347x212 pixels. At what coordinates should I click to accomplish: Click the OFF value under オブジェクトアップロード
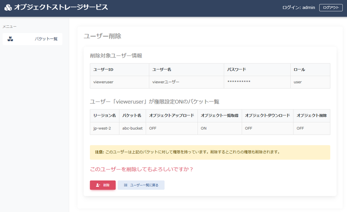(x=172, y=128)
